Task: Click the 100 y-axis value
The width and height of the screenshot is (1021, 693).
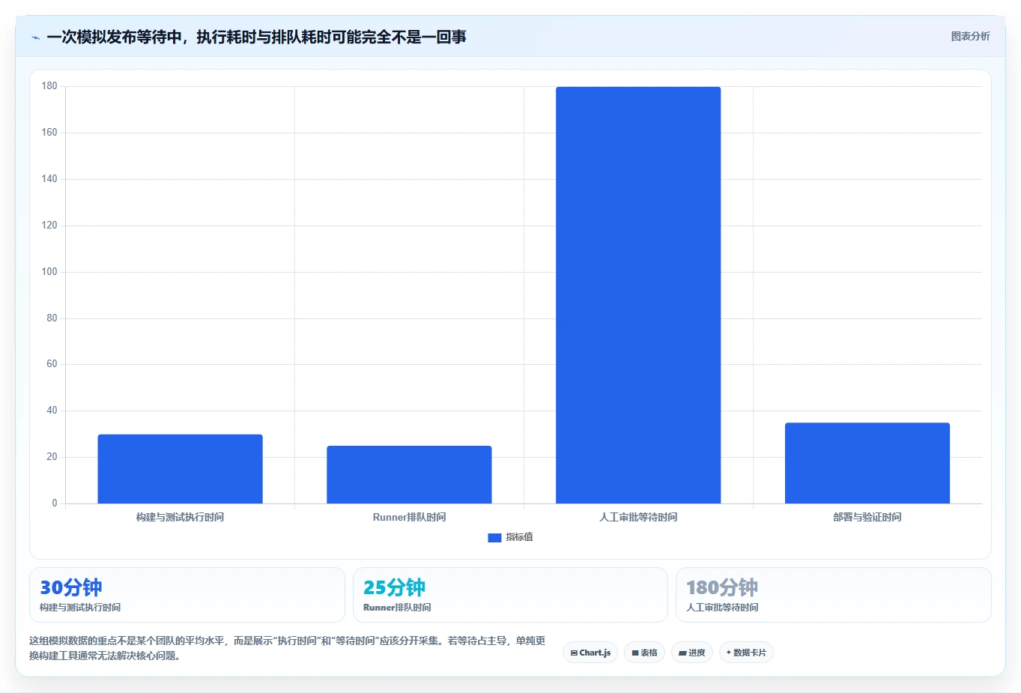Action: click(49, 272)
